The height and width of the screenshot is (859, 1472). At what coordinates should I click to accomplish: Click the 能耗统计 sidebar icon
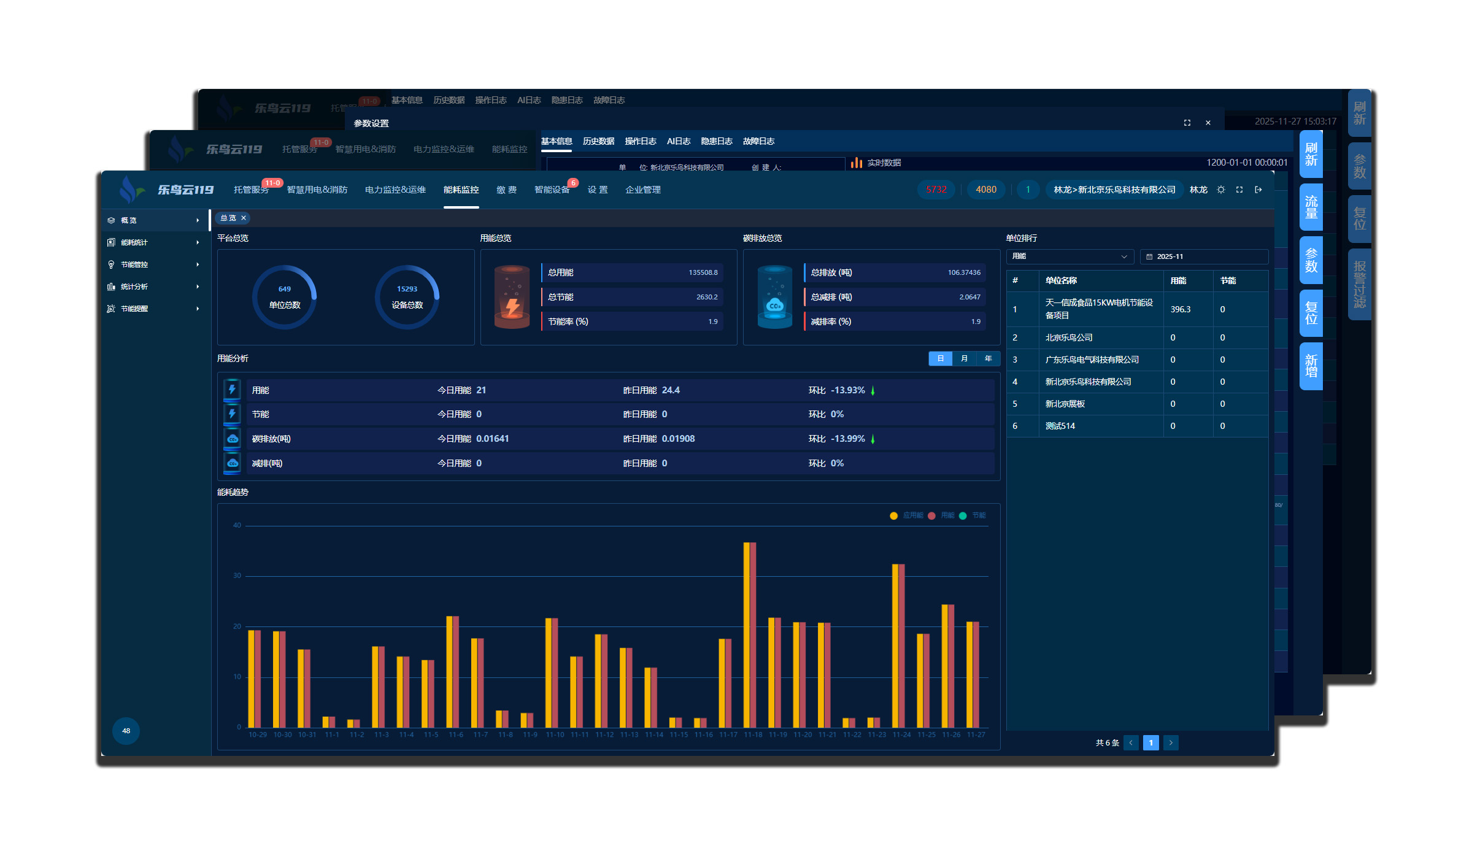[111, 242]
